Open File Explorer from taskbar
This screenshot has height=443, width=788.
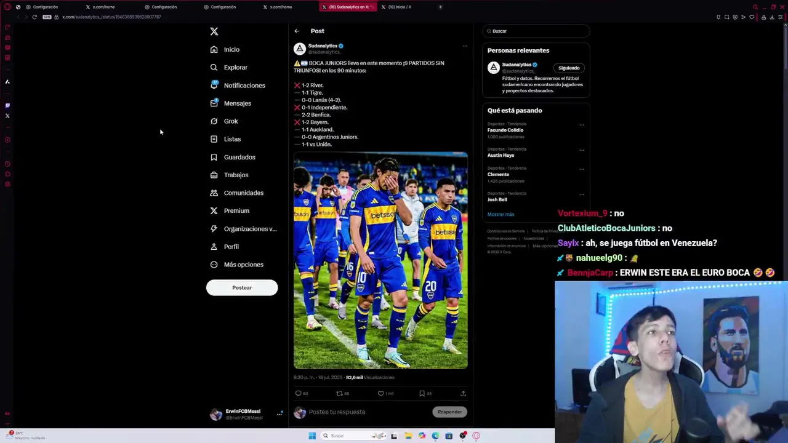(408, 436)
